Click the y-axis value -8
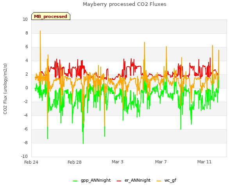Viewport: 250px width, 188px height. coord(26,143)
